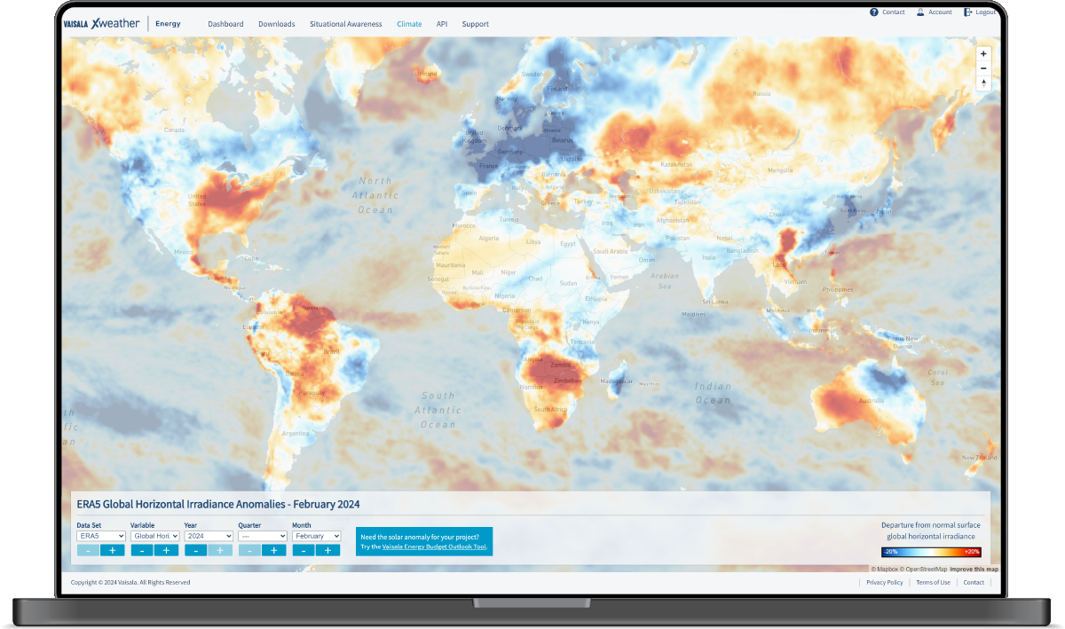
Task: Click the map at Kazakhstan label
Action: tap(676, 164)
